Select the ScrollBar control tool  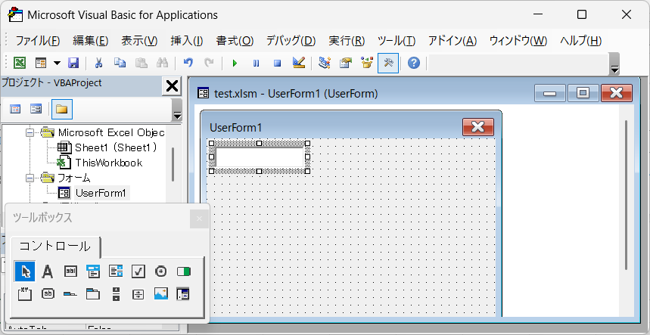(x=116, y=294)
